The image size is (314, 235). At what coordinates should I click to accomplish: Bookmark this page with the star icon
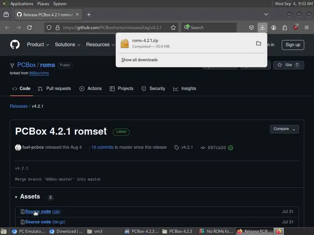(173, 28)
